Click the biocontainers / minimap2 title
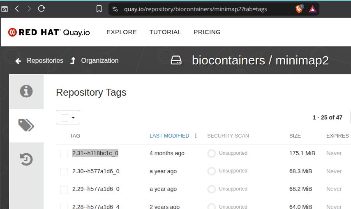Image resolution: width=351 pixels, height=209 pixels. [260, 61]
